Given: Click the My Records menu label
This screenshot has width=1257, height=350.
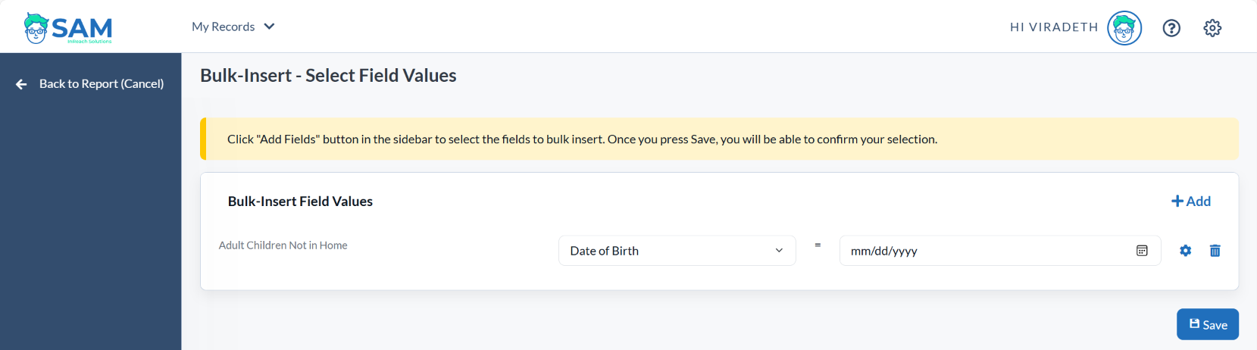Looking at the screenshot, I should coord(223,27).
